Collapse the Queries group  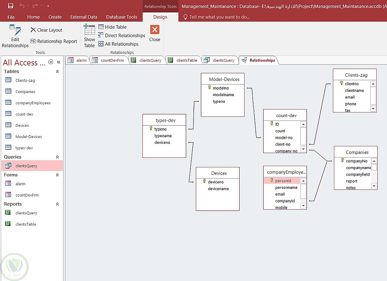pyautogui.click(x=57, y=157)
